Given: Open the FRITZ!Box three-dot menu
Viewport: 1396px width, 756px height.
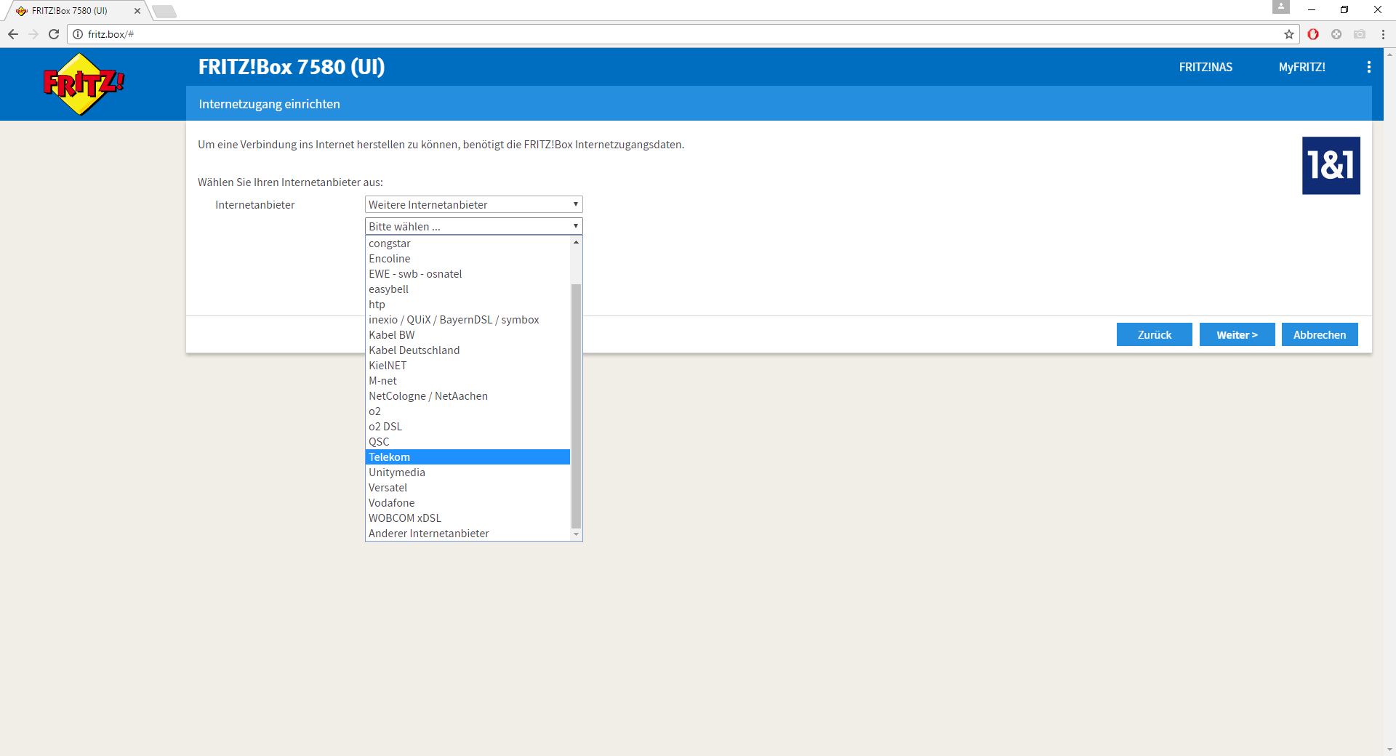Looking at the screenshot, I should pyautogui.click(x=1368, y=67).
